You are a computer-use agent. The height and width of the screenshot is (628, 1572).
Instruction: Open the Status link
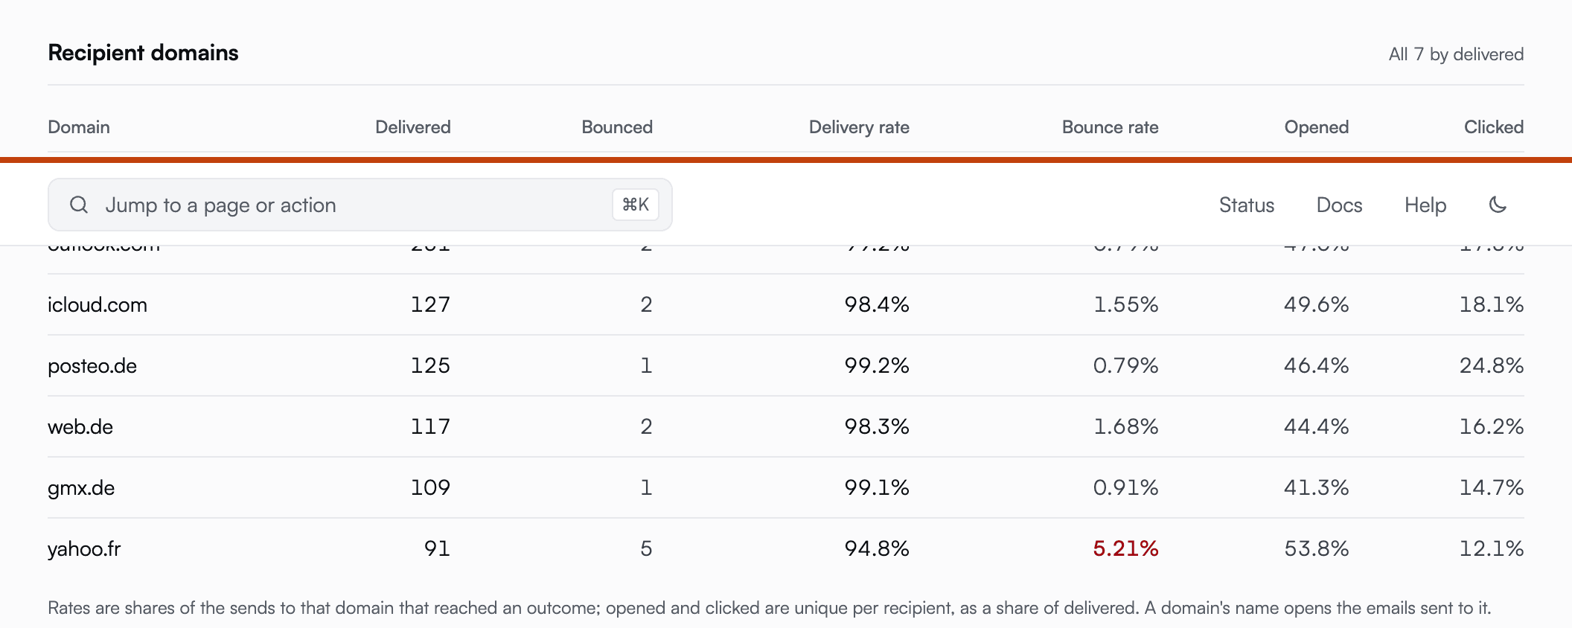pyautogui.click(x=1247, y=205)
